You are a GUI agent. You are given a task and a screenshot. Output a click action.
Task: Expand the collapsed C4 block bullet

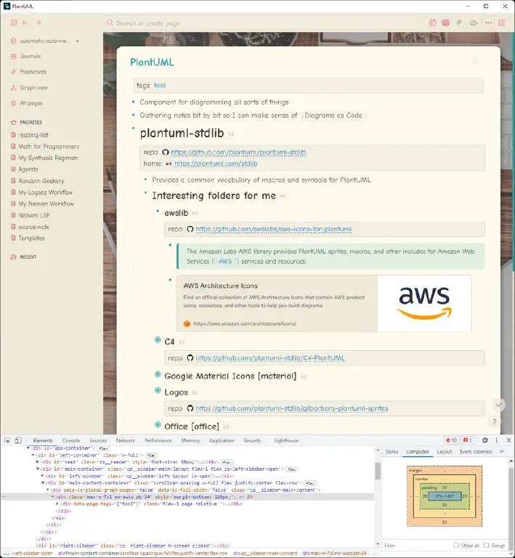pos(158,340)
